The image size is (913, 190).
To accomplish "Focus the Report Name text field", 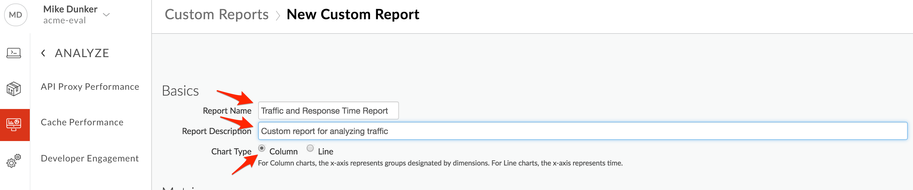I will coord(328,111).
